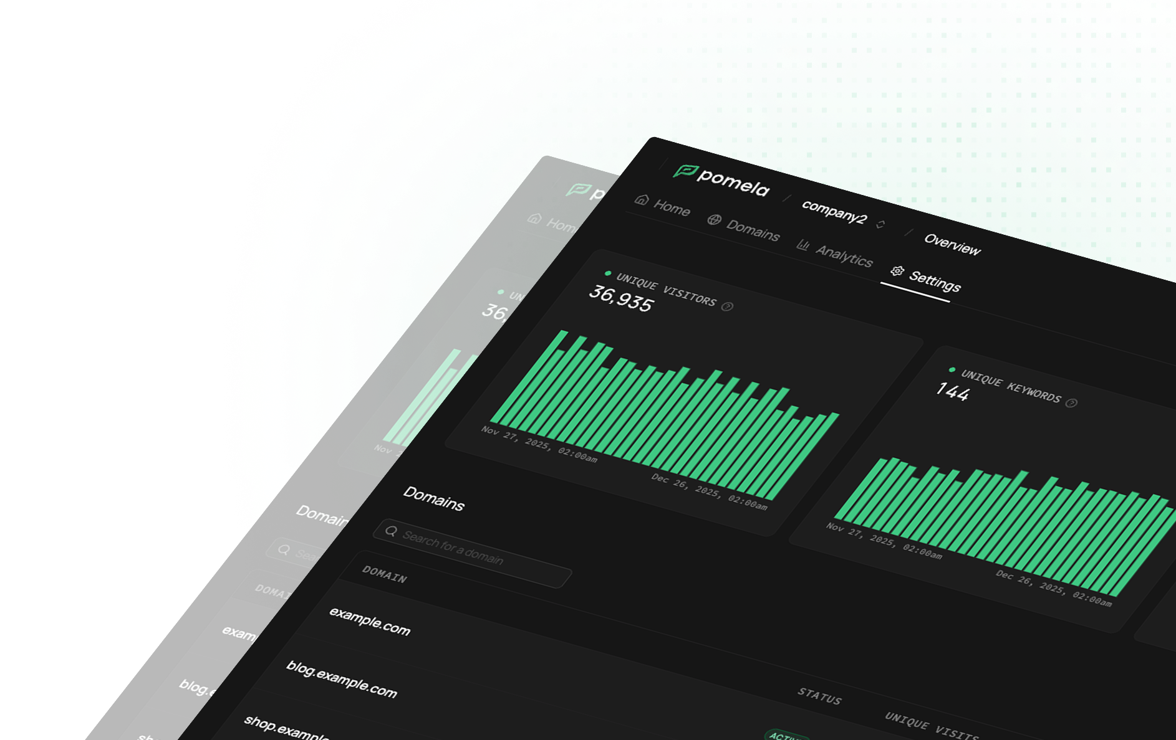Click Dec 26 date under visitors chart
This screenshot has height=740, width=1176.
click(709, 491)
